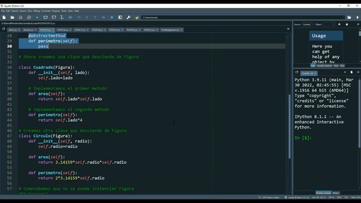Viewport: 361px width, 203px height.
Task: Create a new file with toolbar icon
Action: (x=4, y=17)
